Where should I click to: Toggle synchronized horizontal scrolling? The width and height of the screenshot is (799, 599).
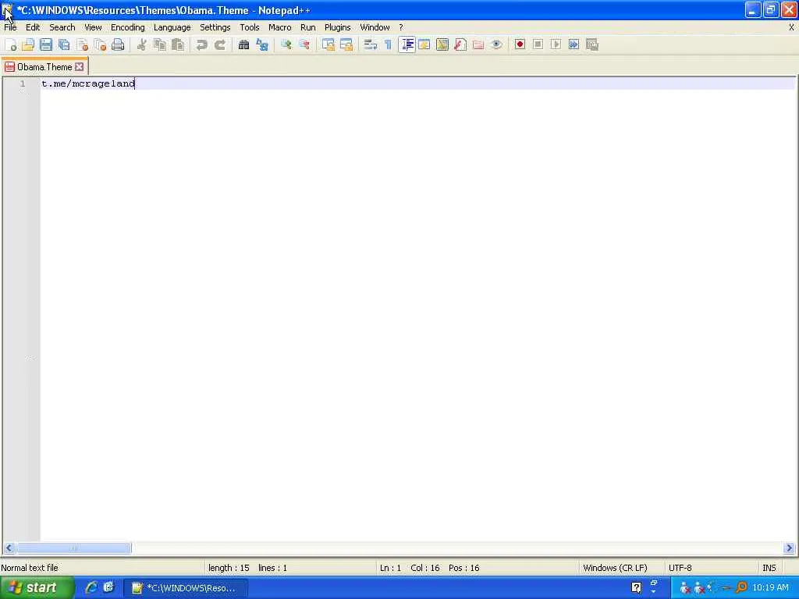[346, 44]
